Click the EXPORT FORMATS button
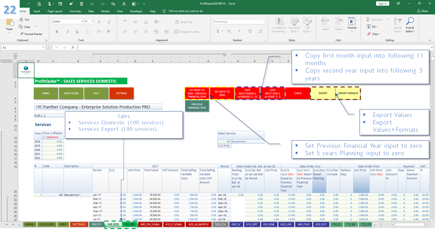The width and height of the screenshot is (435, 244). tap(348, 93)
